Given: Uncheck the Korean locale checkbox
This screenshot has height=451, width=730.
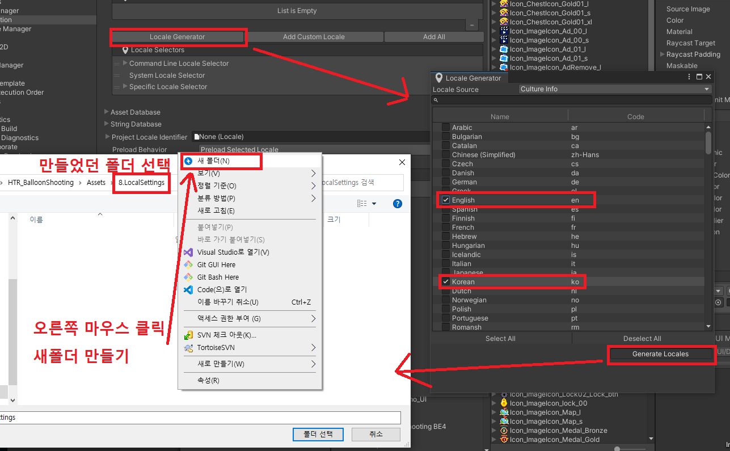Looking at the screenshot, I should coord(446,282).
